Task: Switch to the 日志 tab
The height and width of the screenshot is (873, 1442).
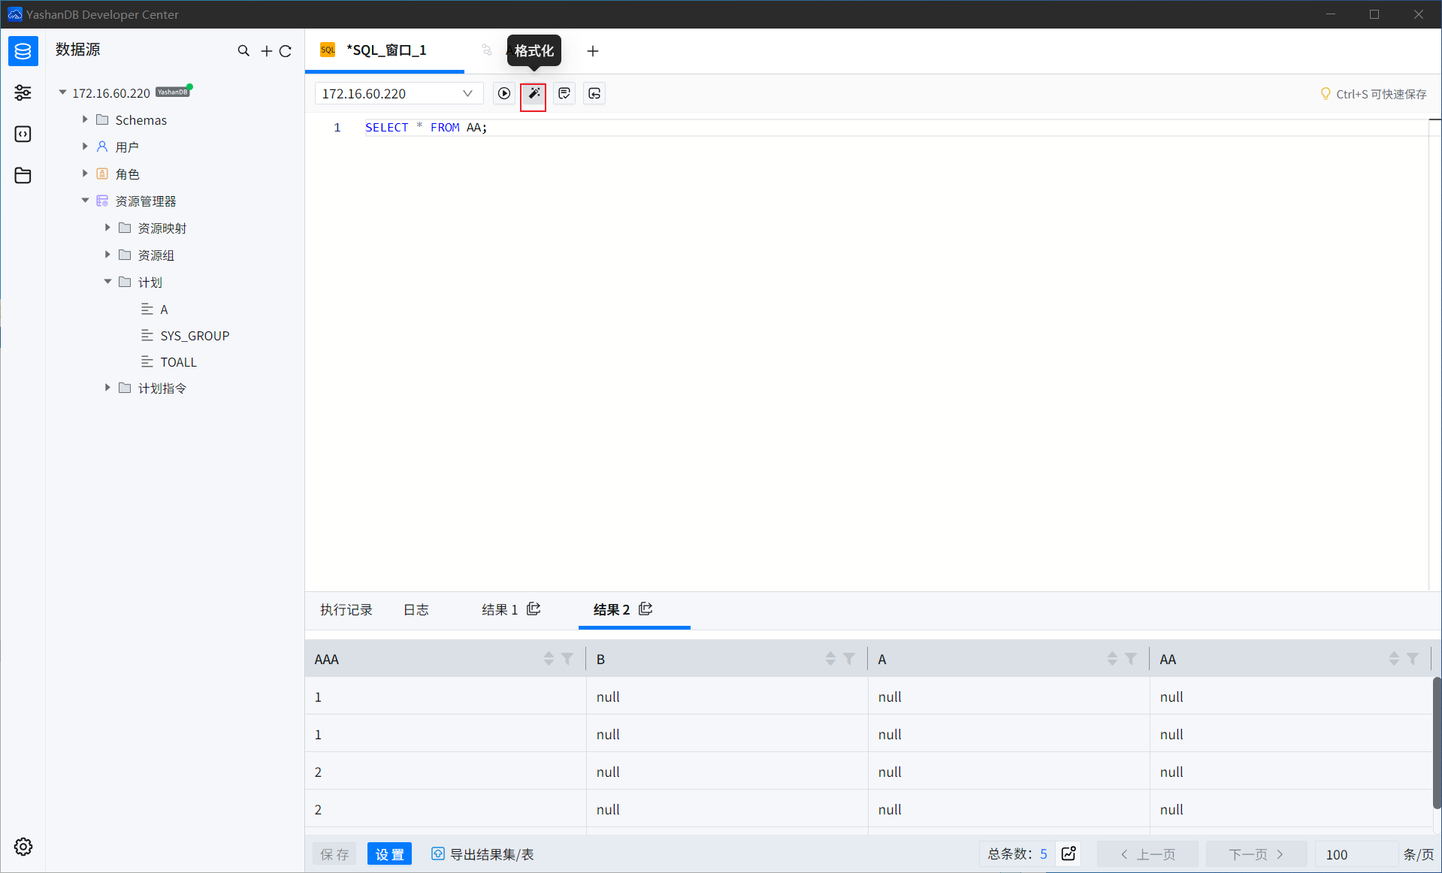Action: tap(416, 609)
